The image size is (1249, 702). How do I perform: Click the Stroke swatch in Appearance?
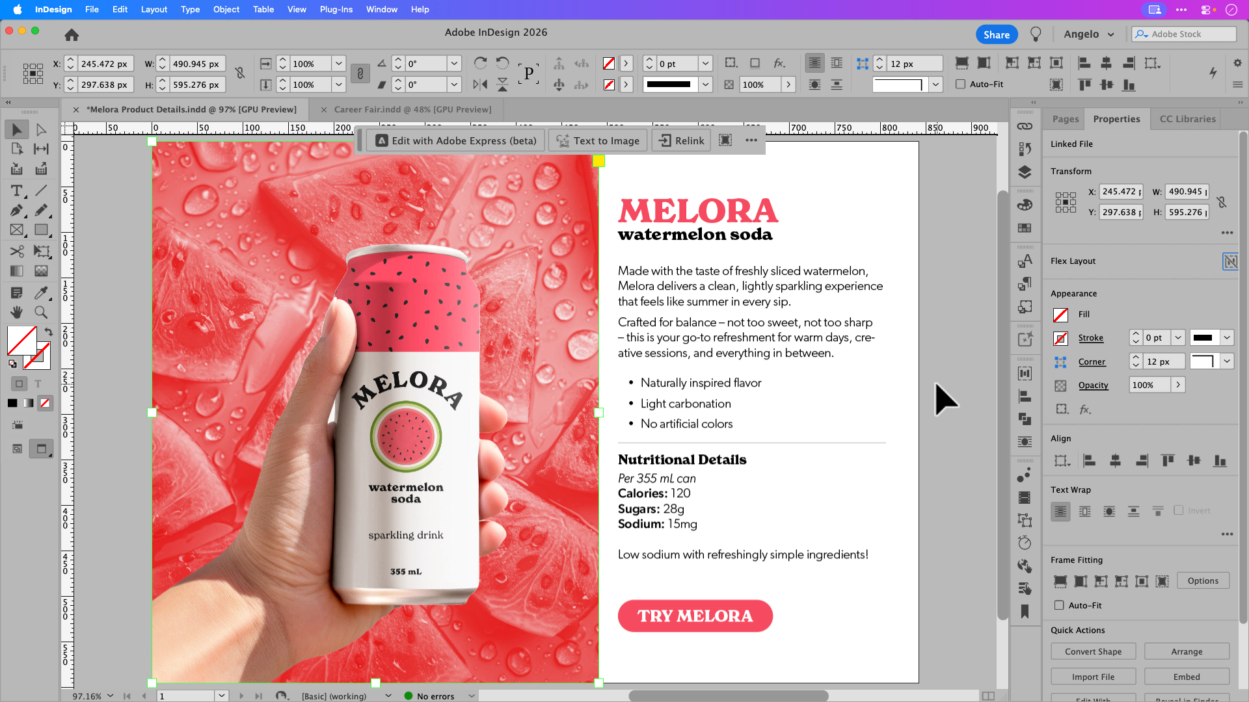[x=1060, y=339]
